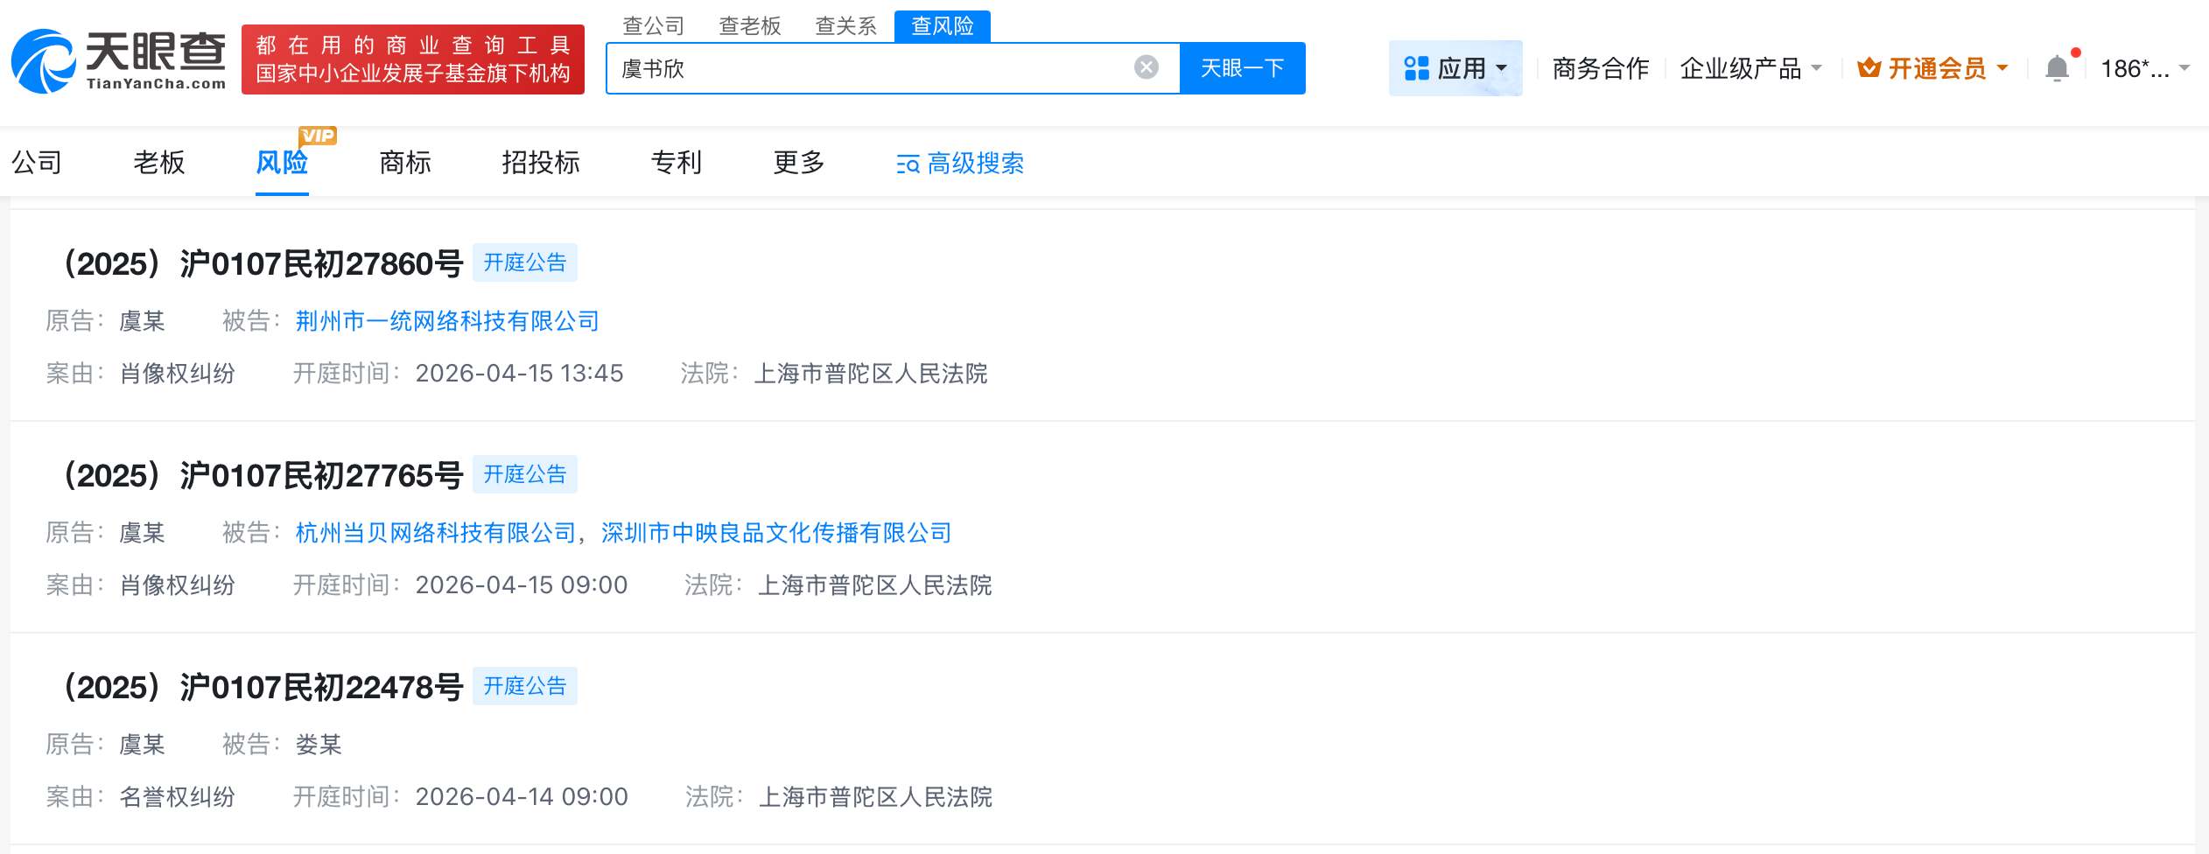Click the 天眼一下 search button
2209x854 pixels.
pos(1243,66)
